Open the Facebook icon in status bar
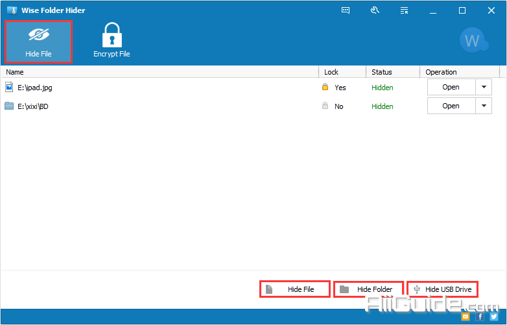 point(480,317)
